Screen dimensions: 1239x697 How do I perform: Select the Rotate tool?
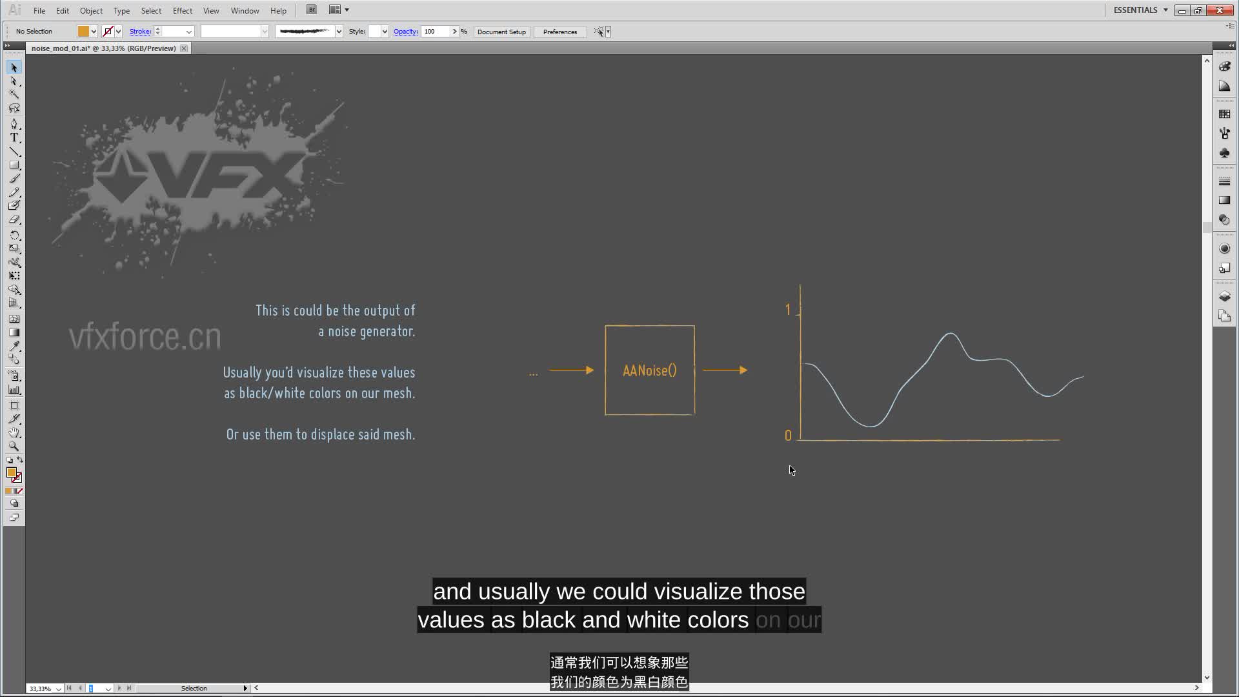click(14, 235)
